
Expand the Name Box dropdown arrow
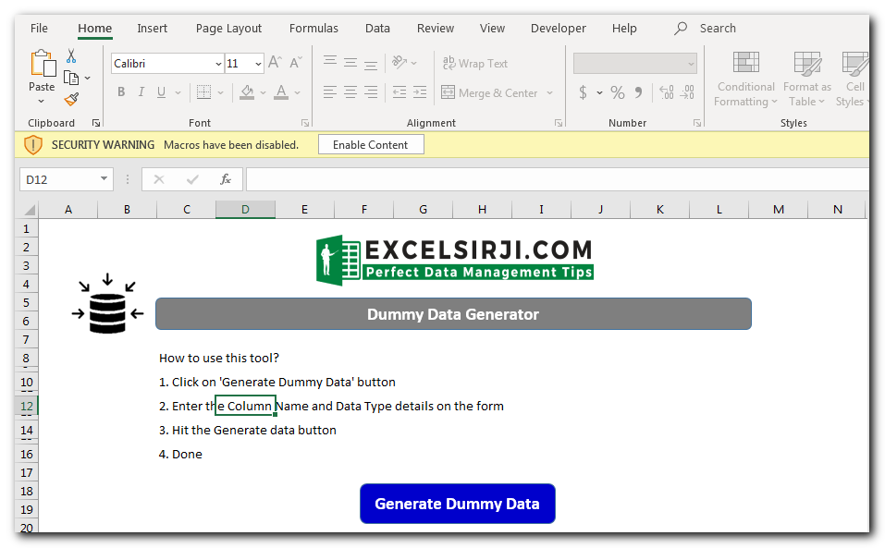[x=104, y=178]
